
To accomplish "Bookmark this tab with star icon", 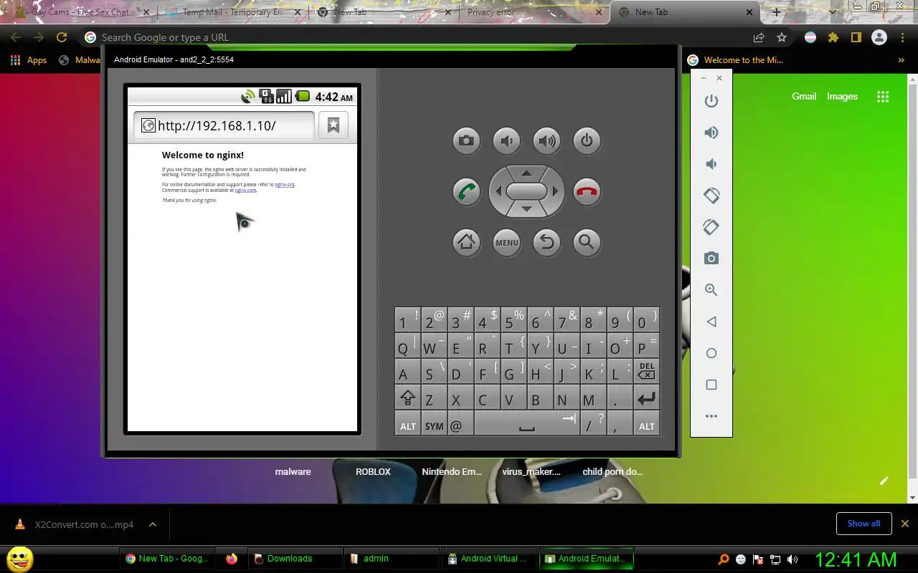I will (x=782, y=37).
